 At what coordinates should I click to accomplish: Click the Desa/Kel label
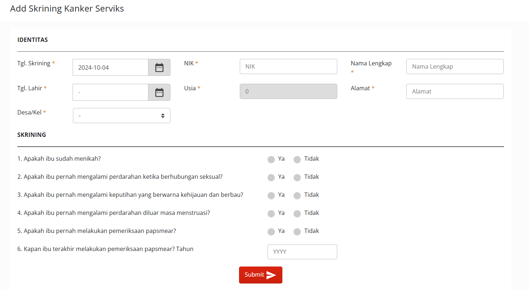point(32,112)
